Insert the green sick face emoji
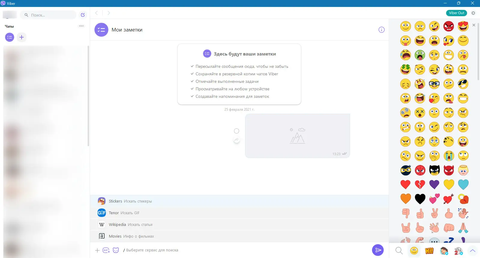This screenshot has width=480, height=258. pyautogui.click(x=420, y=55)
